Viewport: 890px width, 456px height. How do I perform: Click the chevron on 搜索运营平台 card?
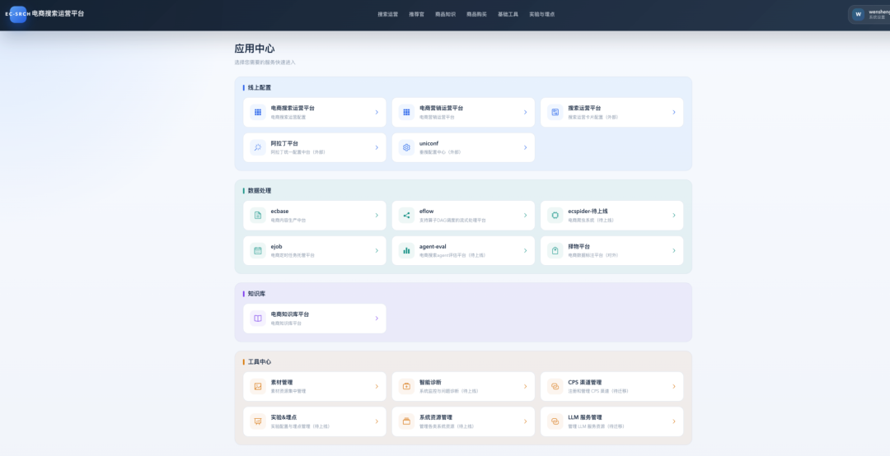674,112
